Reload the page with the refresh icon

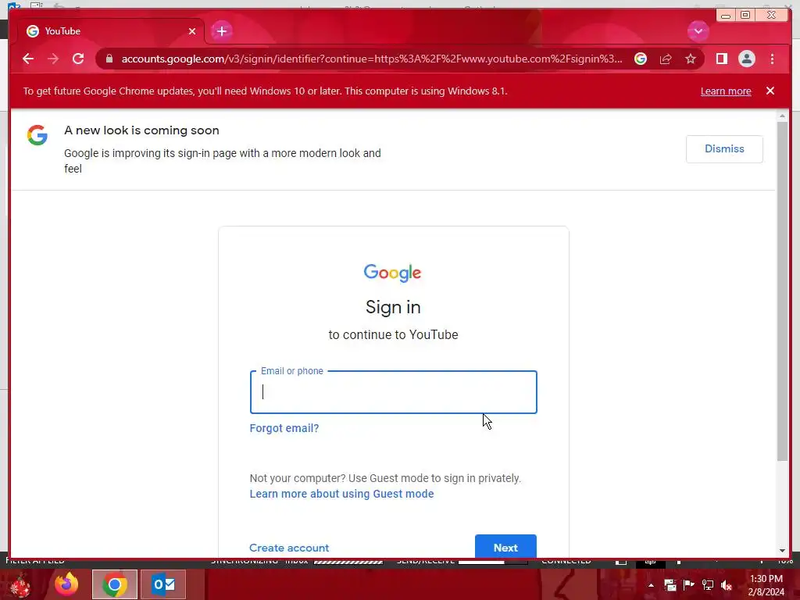[78, 59]
